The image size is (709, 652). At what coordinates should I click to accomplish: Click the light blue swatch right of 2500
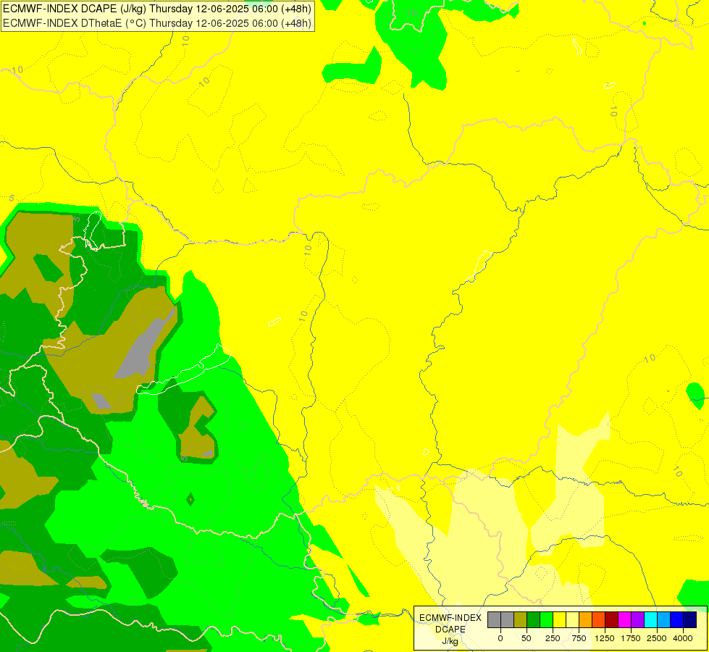pyautogui.click(x=663, y=619)
